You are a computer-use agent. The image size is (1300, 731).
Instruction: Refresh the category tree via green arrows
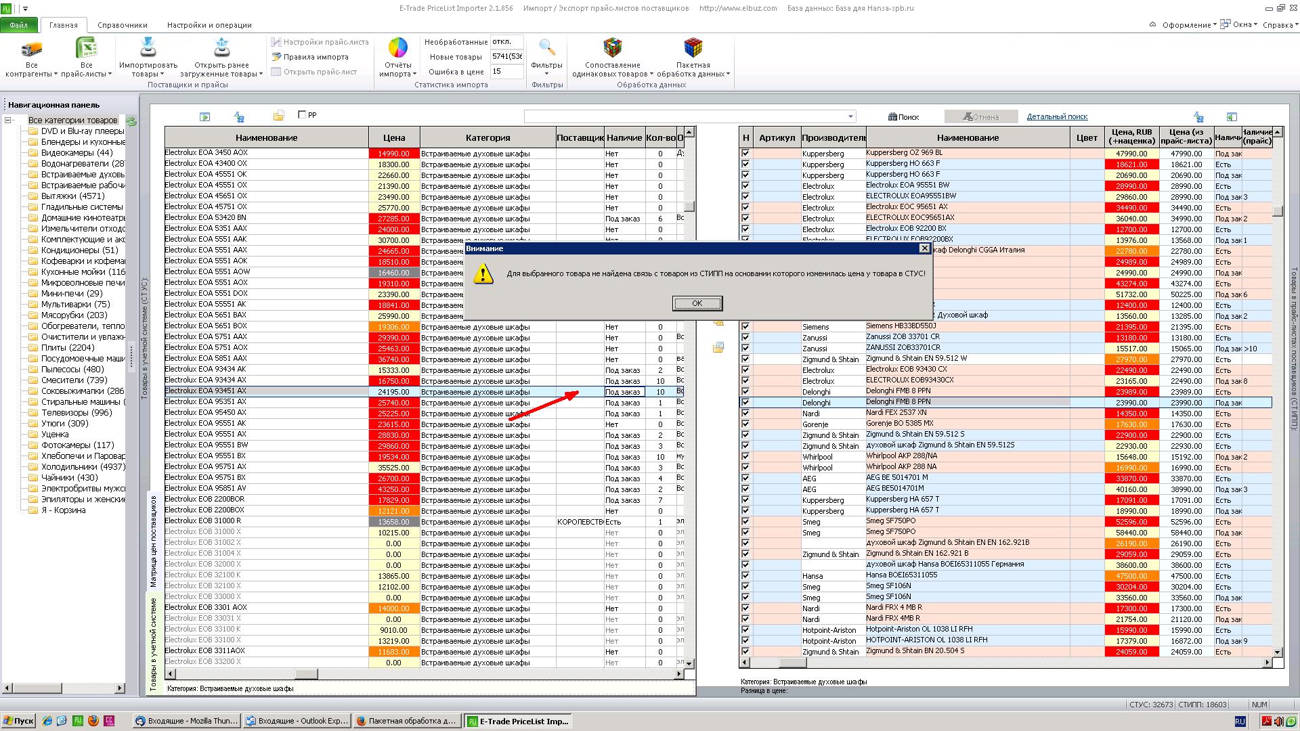tap(131, 121)
